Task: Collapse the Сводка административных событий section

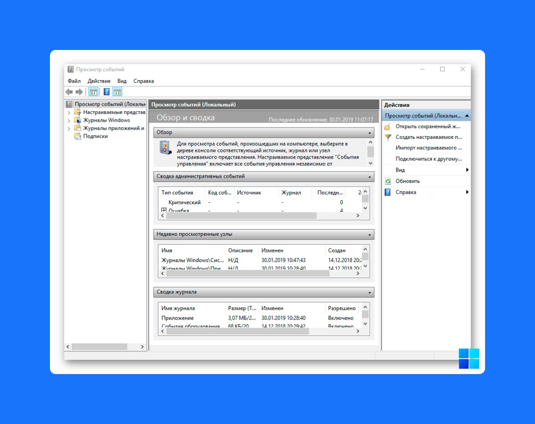Action: click(370, 177)
